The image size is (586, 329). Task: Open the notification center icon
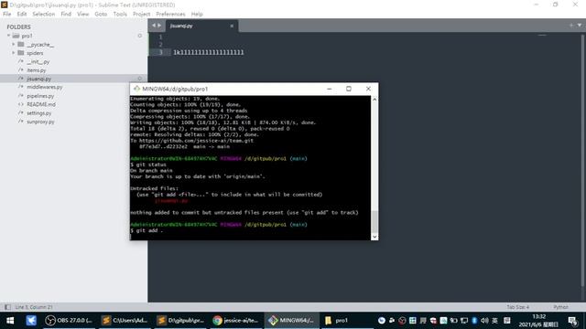click(x=572, y=321)
